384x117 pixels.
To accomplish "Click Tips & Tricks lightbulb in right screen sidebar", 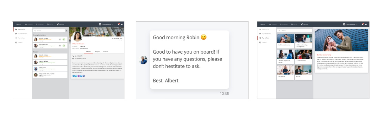I will pyautogui.click(x=260, y=38).
